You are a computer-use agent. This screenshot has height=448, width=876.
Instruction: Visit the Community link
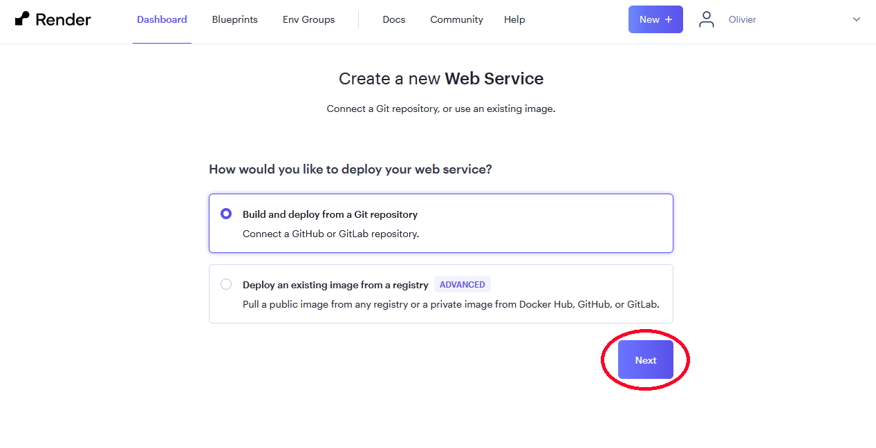[x=456, y=19]
